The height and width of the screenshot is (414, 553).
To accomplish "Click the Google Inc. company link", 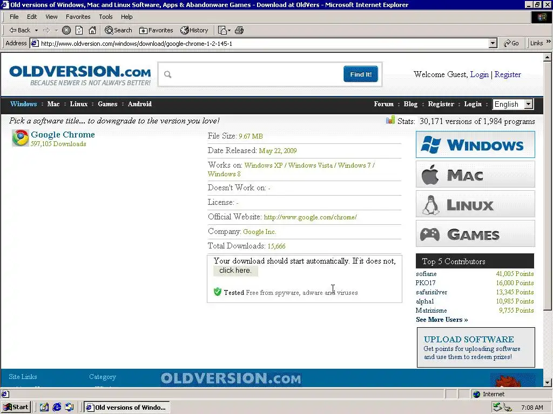I will click(260, 232).
